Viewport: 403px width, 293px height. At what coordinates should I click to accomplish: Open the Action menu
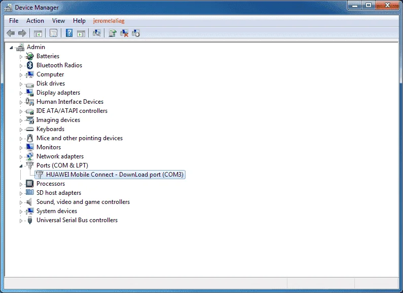[35, 21]
